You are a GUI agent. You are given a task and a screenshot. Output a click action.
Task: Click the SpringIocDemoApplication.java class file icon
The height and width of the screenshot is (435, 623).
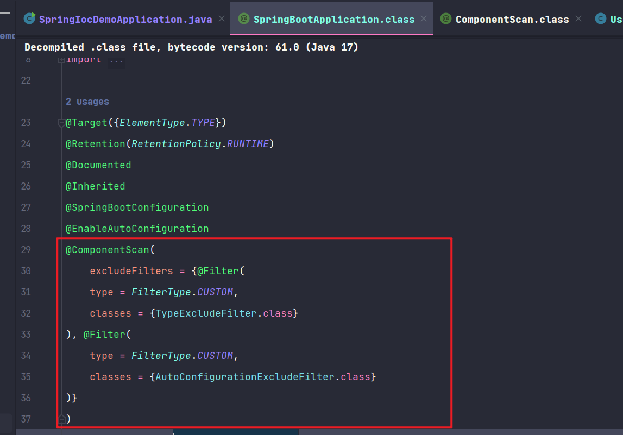point(29,18)
